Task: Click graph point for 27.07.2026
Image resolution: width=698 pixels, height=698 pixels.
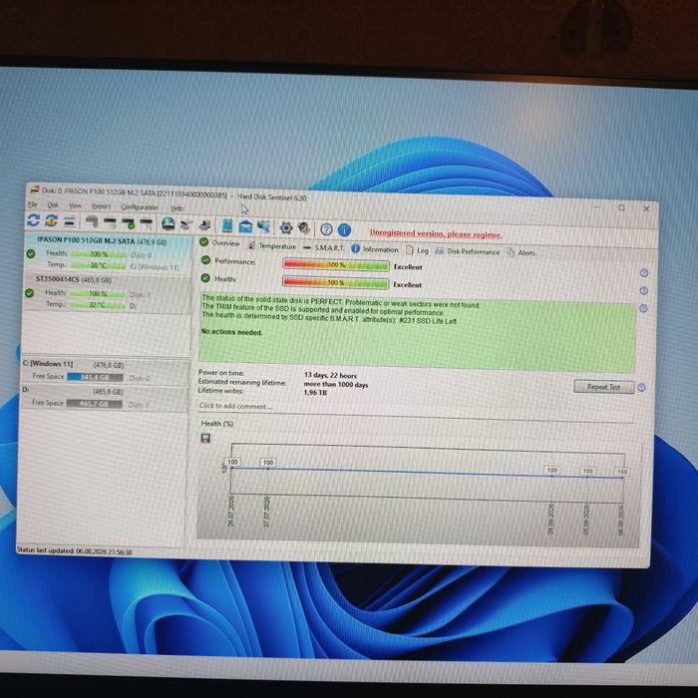Action: [267, 469]
